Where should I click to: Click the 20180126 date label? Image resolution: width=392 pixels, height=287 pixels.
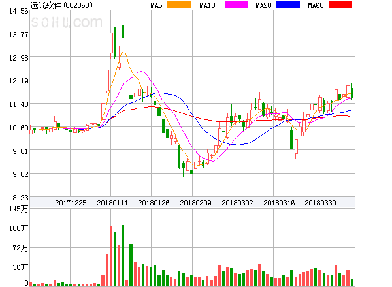154,203
